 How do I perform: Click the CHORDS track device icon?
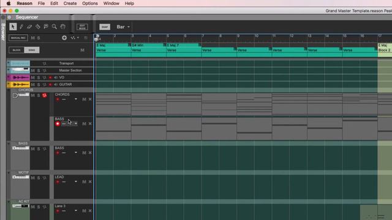tap(21, 95)
